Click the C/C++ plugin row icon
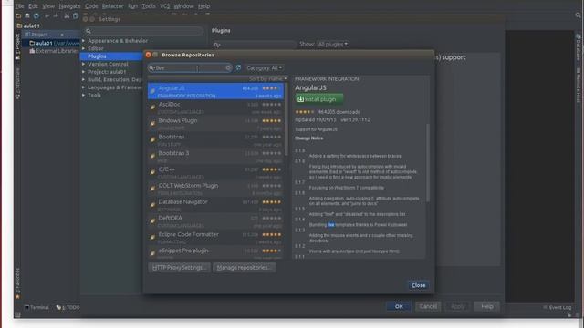Image resolution: width=584 pixels, height=328 pixels. coord(152,172)
